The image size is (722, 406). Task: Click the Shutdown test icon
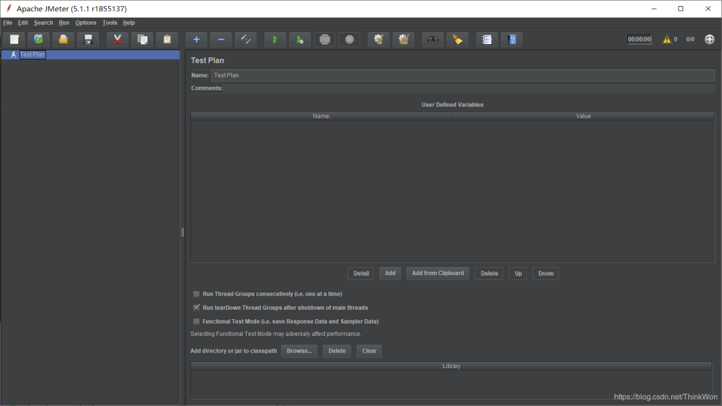[350, 39]
